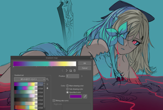Cancel the Gradient map dialog
The height and width of the screenshot is (110, 163).
[x=85, y=68]
